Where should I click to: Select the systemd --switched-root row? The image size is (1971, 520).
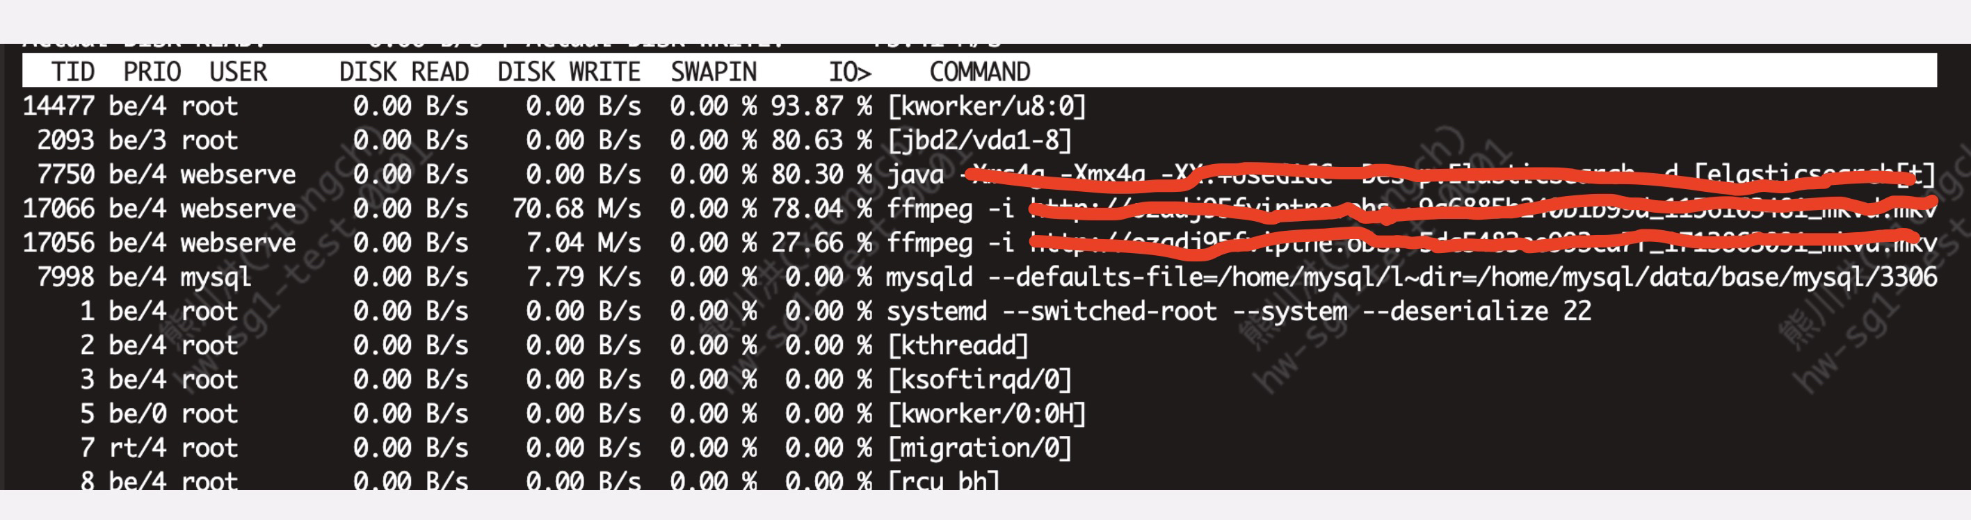point(980,311)
